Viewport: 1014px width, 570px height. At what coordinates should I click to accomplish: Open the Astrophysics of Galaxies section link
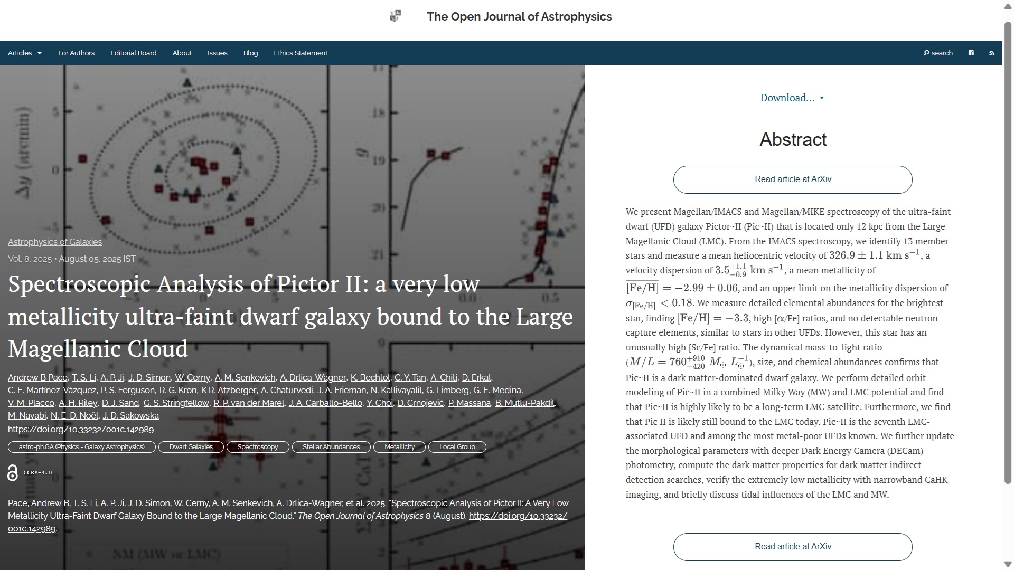[55, 242]
